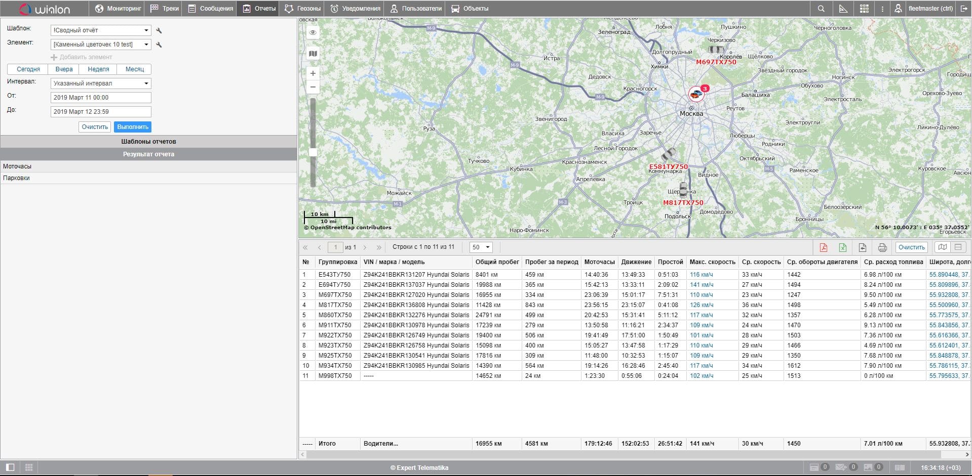Toggle map layer visibility eye icon

point(313,32)
